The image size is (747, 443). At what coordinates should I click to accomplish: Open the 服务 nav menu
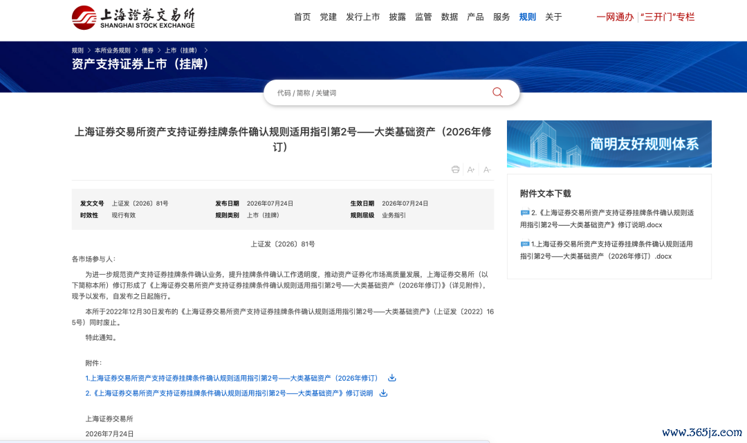click(x=501, y=17)
